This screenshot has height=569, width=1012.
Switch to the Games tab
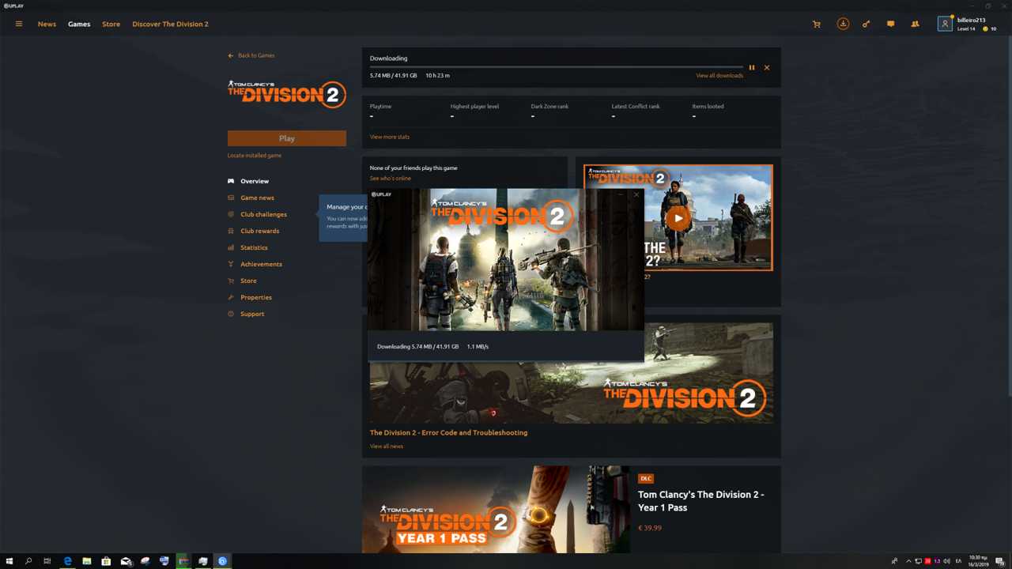click(x=79, y=24)
